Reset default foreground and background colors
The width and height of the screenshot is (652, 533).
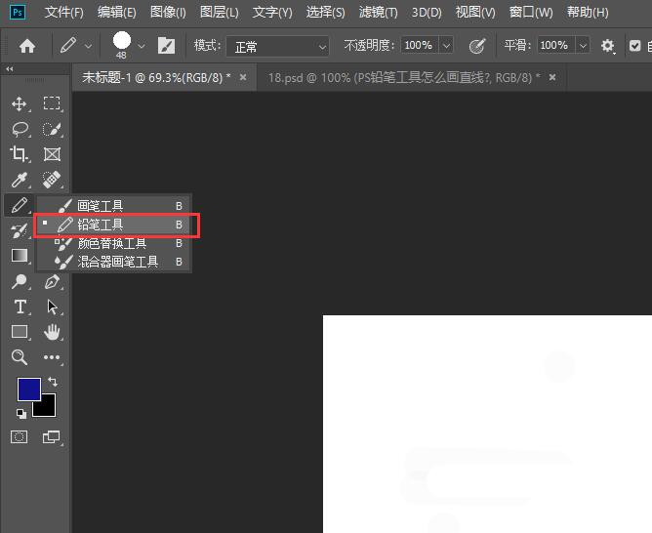[21, 414]
